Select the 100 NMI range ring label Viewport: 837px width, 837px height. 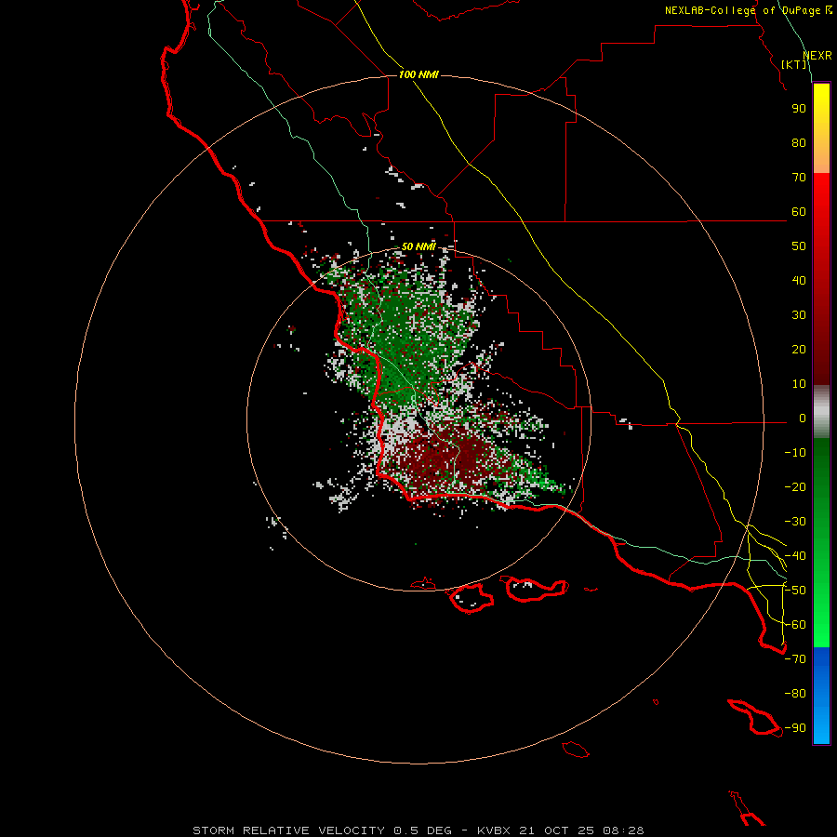418,74
